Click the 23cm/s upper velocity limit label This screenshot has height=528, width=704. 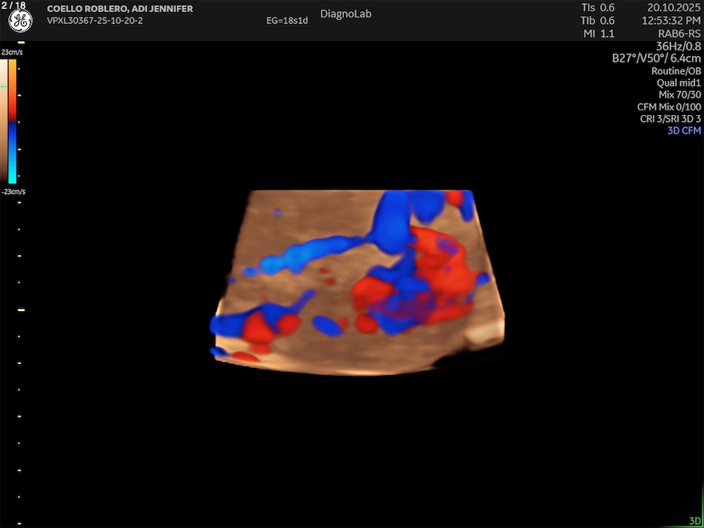pyautogui.click(x=13, y=51)
